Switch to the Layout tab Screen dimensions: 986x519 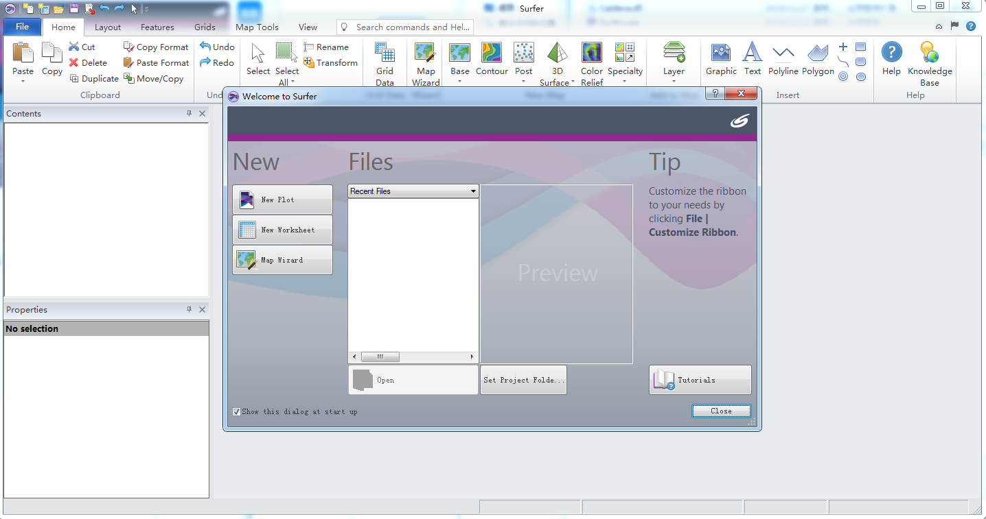tap(108, 27)
